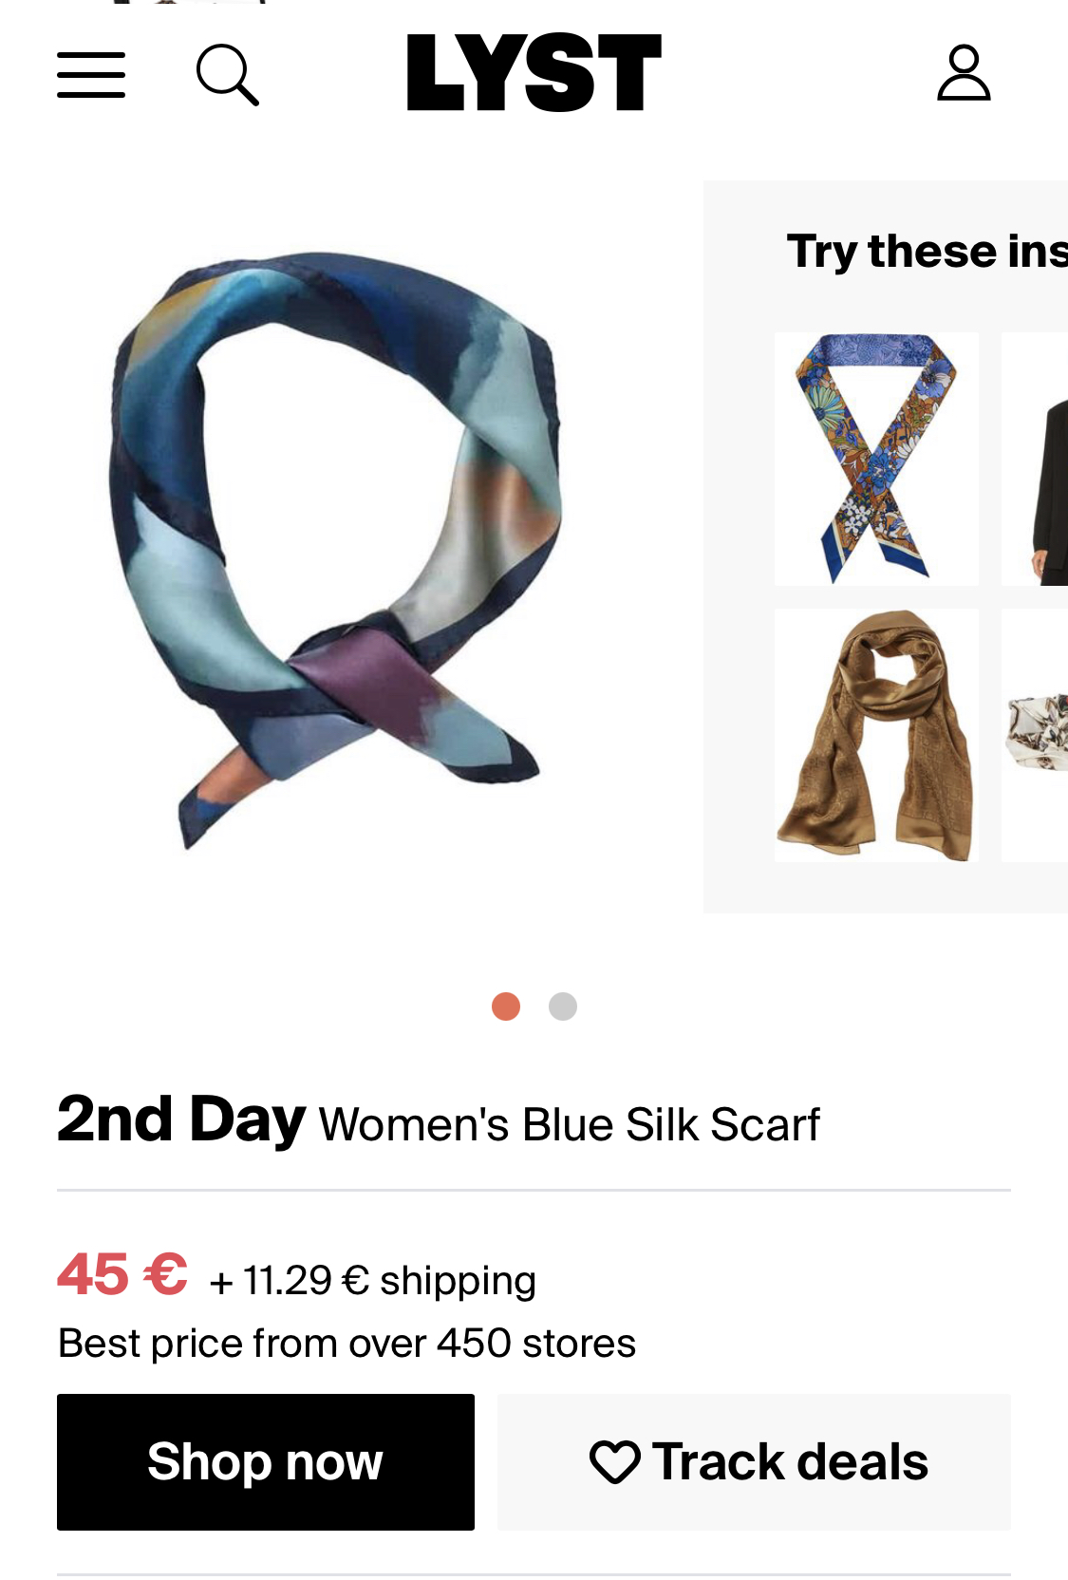This screenshot has height=1580, width=1068.
Task: Select the Women's Blue Silk Scarf title
Action: 570,1125
